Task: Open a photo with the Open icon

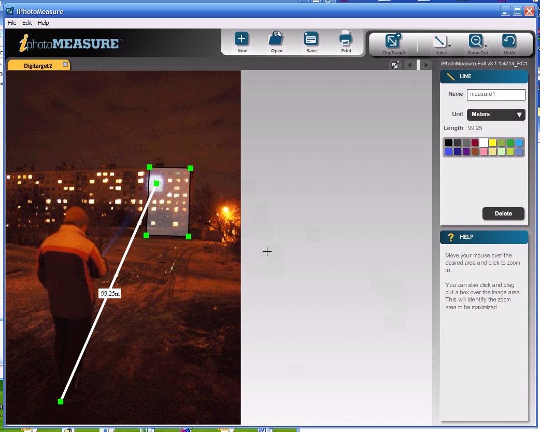Action: pyautogui.click(x=276, y=39)
